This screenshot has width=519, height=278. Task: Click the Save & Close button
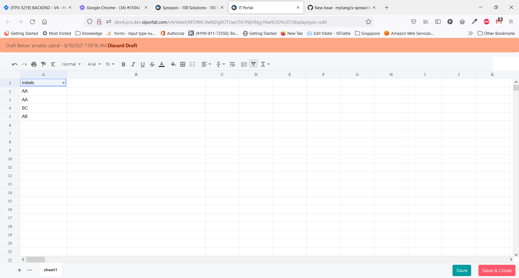497,270
